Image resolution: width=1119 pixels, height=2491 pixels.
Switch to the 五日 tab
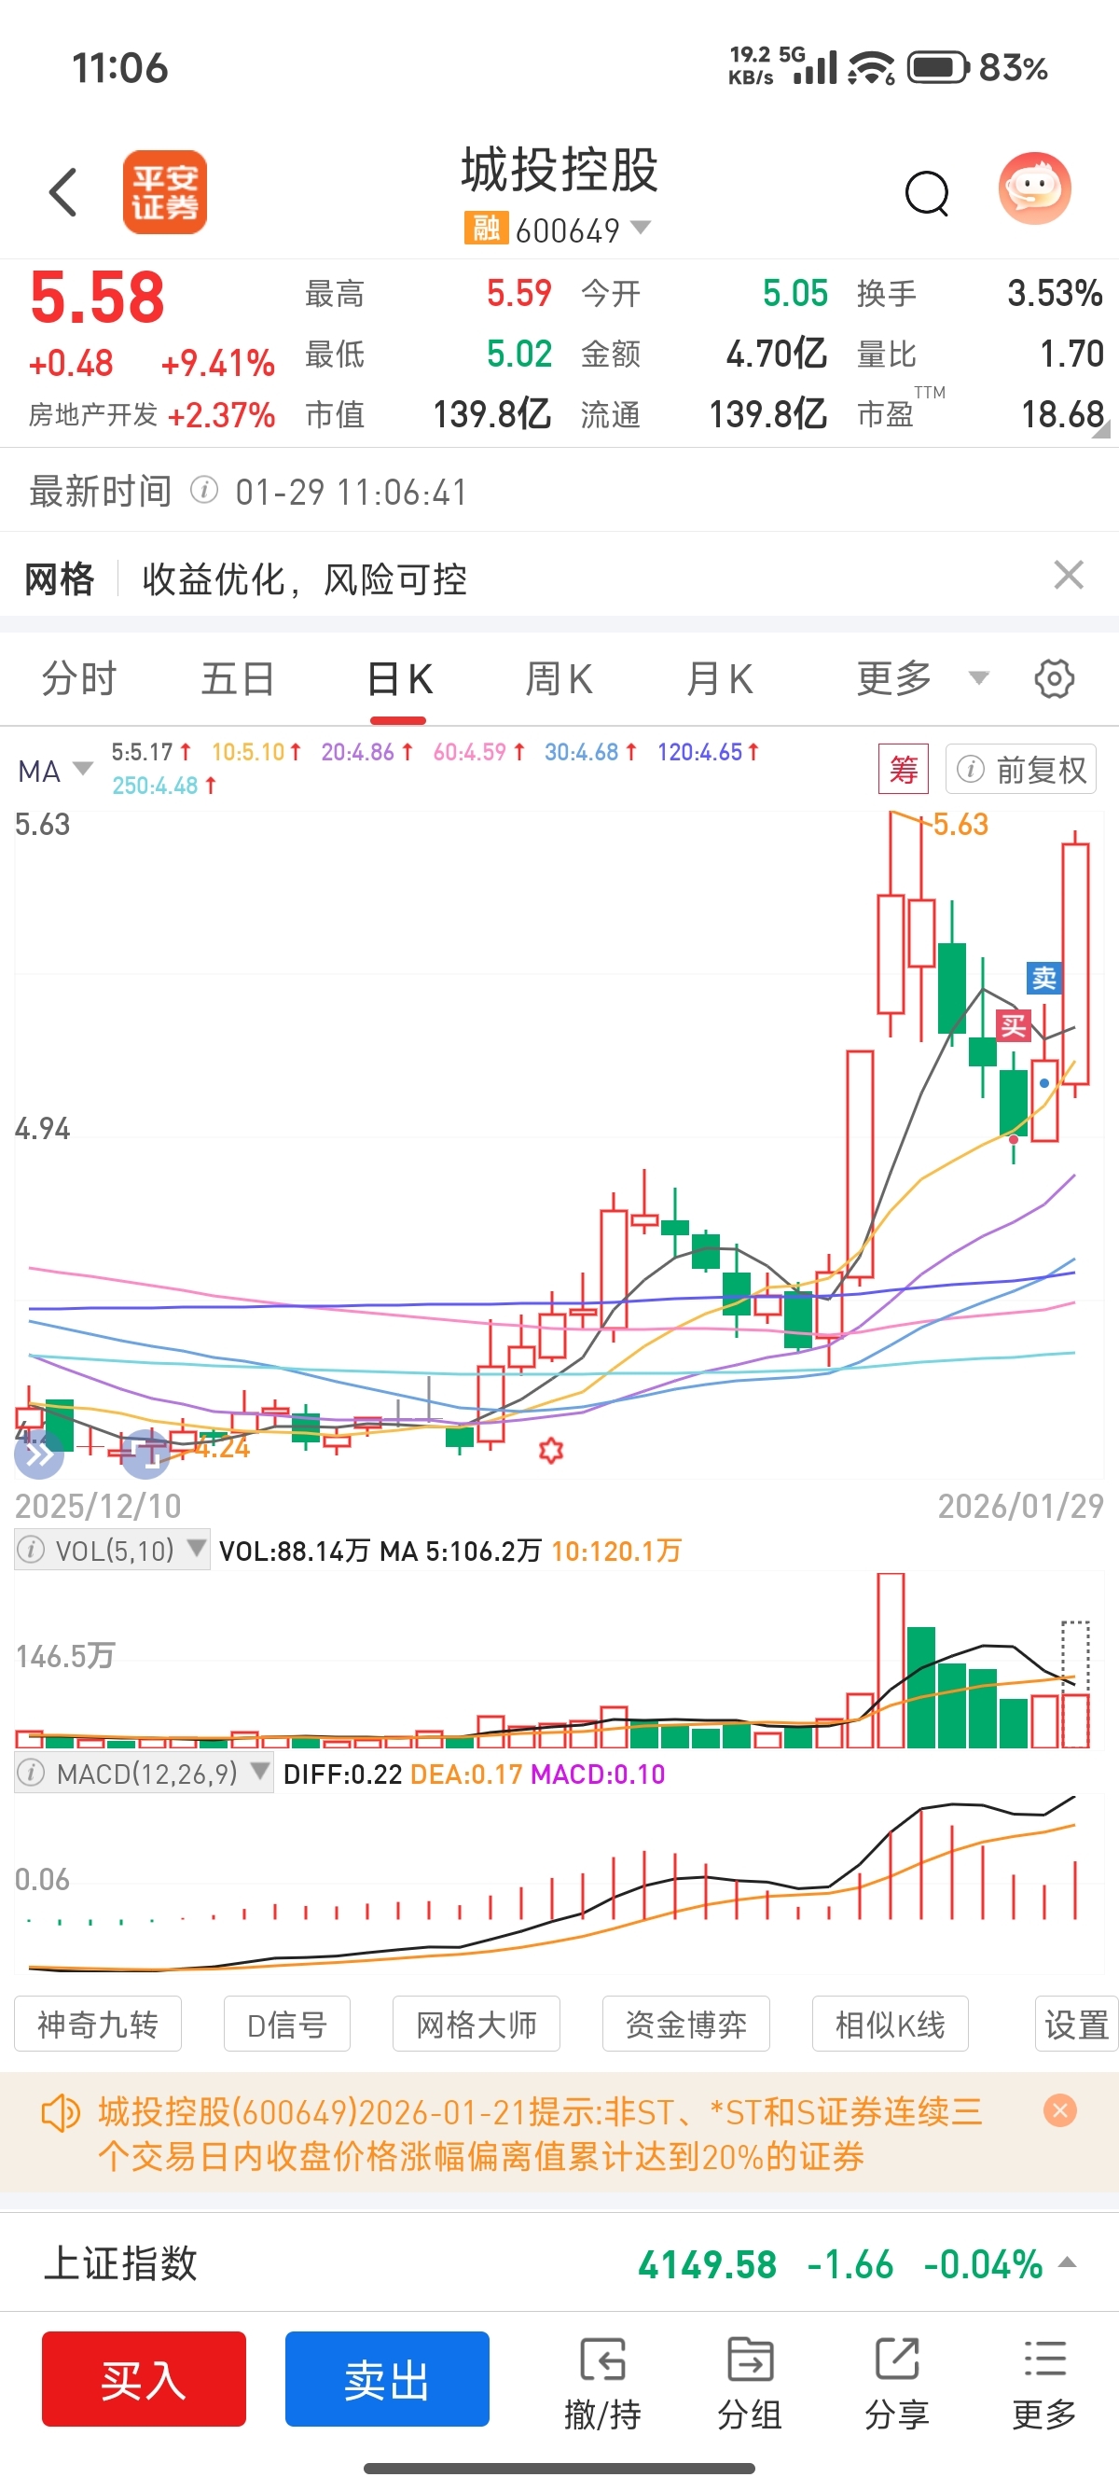pyautogui.click(x=238, y=679)
